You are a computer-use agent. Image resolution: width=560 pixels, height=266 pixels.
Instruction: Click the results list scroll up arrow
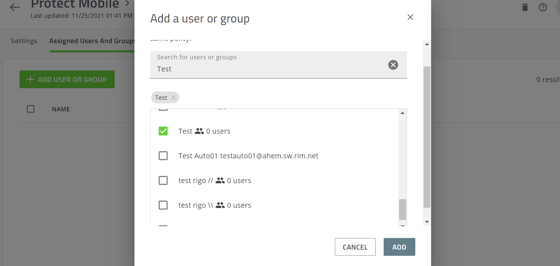tap(402, 113)
